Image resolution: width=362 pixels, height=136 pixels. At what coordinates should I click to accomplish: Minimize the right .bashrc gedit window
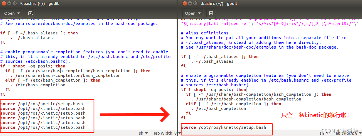coord(190,4)
